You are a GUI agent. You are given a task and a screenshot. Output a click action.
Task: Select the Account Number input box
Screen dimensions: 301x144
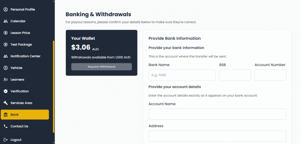click(x=270, y=75)
